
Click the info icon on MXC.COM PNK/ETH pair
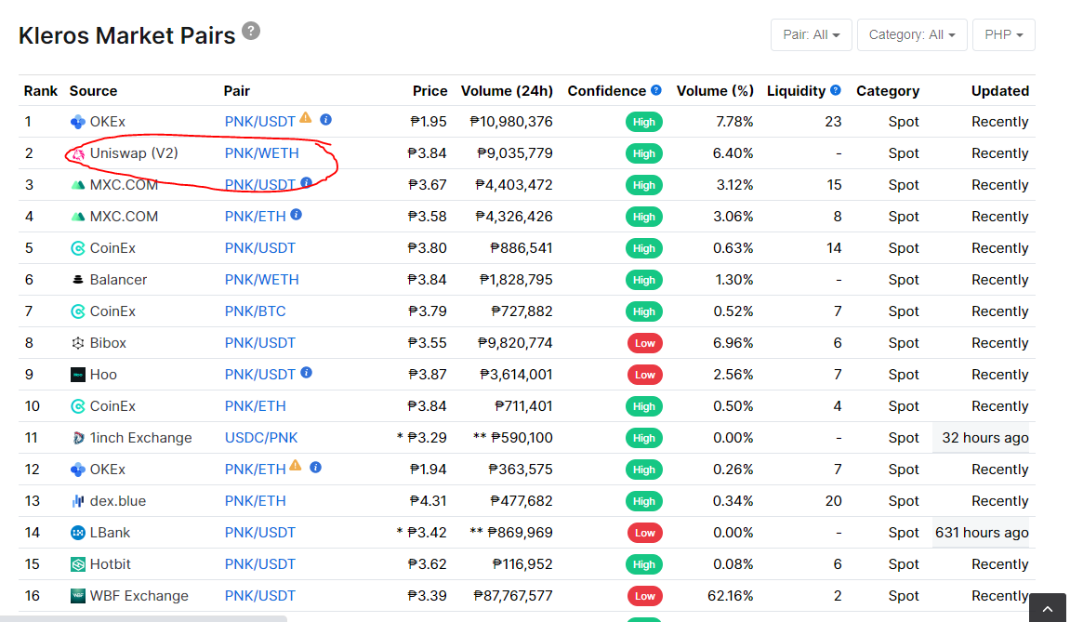pos(297,215)
